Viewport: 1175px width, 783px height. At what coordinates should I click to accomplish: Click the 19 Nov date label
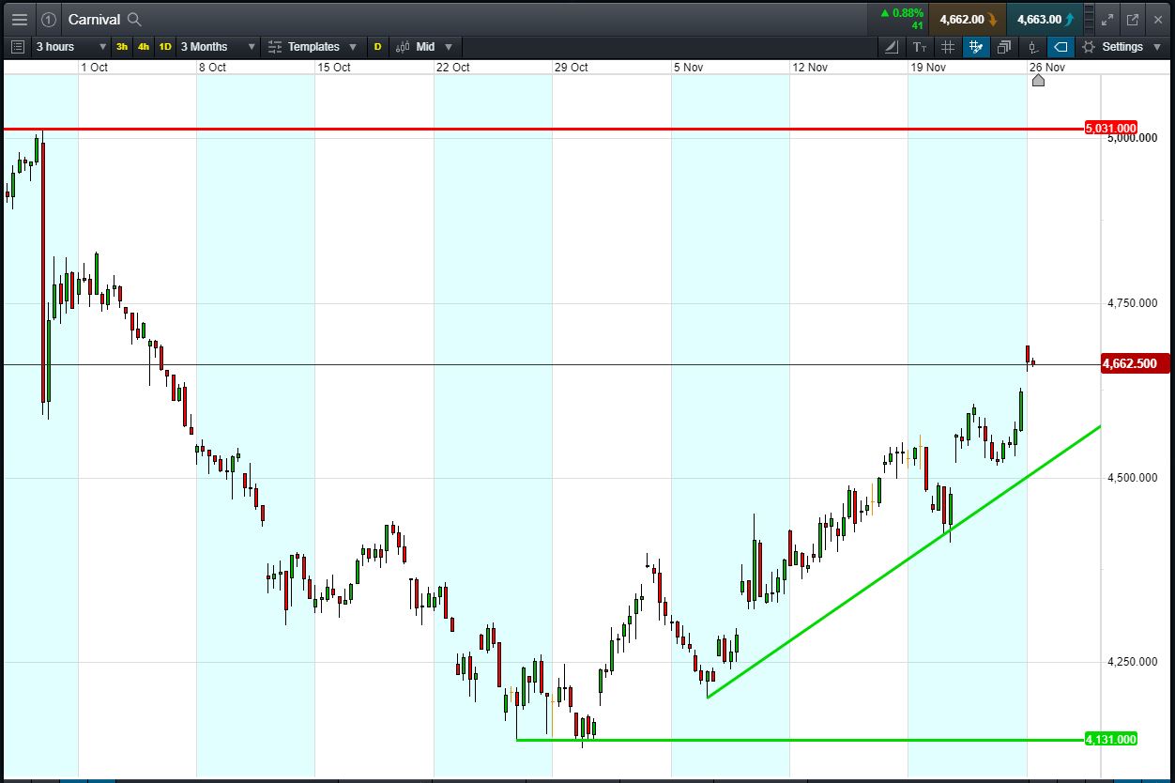coord(928,68)
